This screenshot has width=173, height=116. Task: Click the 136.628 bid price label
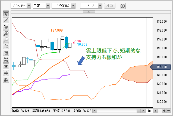click(x=81, y=45)
